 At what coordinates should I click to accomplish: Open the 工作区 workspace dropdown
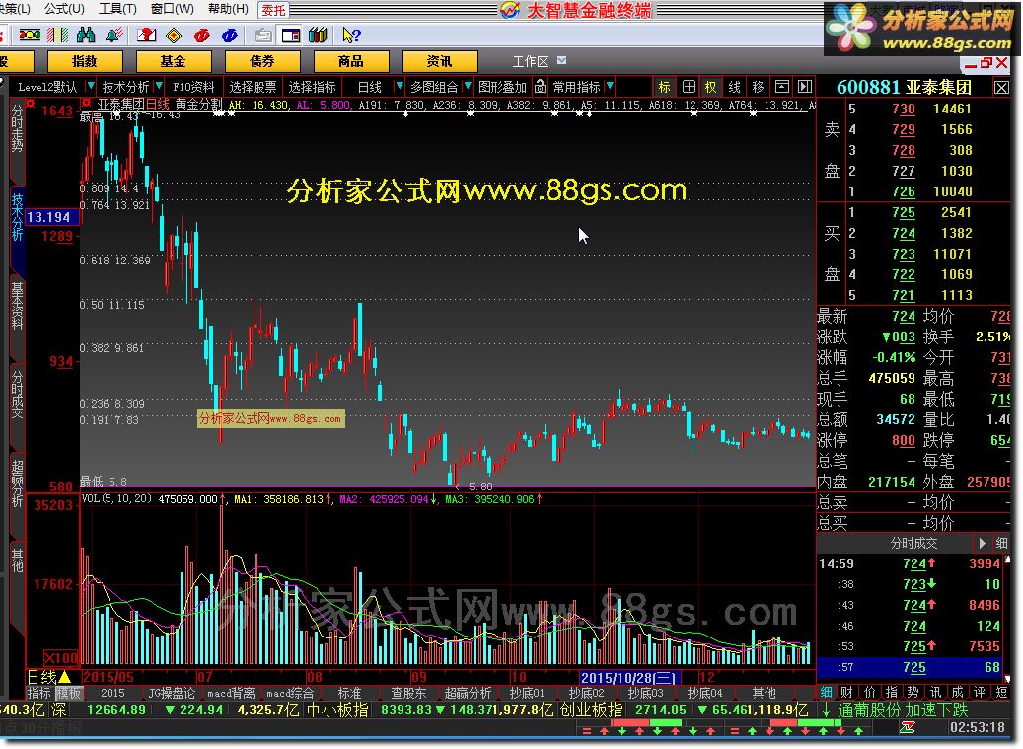[561, 60]
